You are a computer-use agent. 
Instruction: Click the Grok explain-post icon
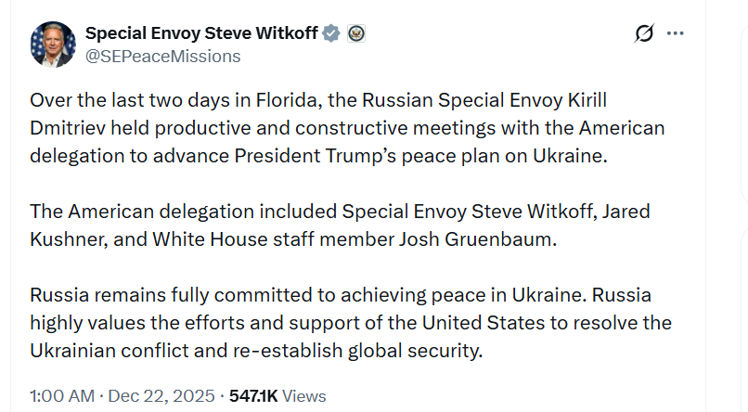tap(644, 33)
